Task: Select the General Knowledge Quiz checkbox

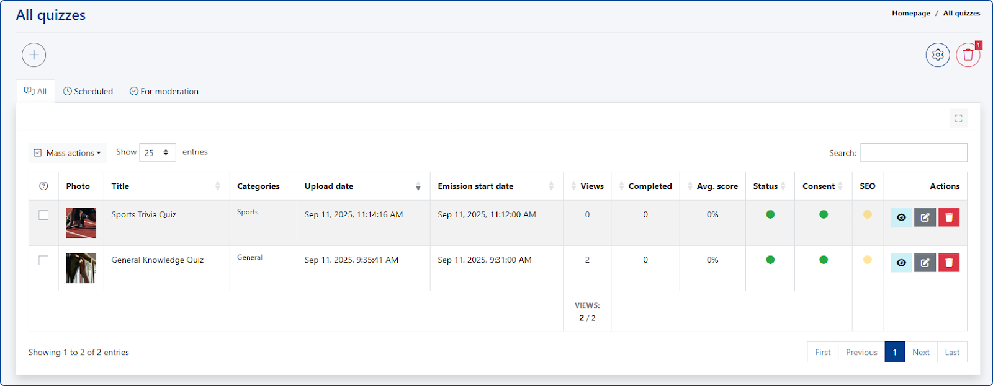Action: coord(43,260)
